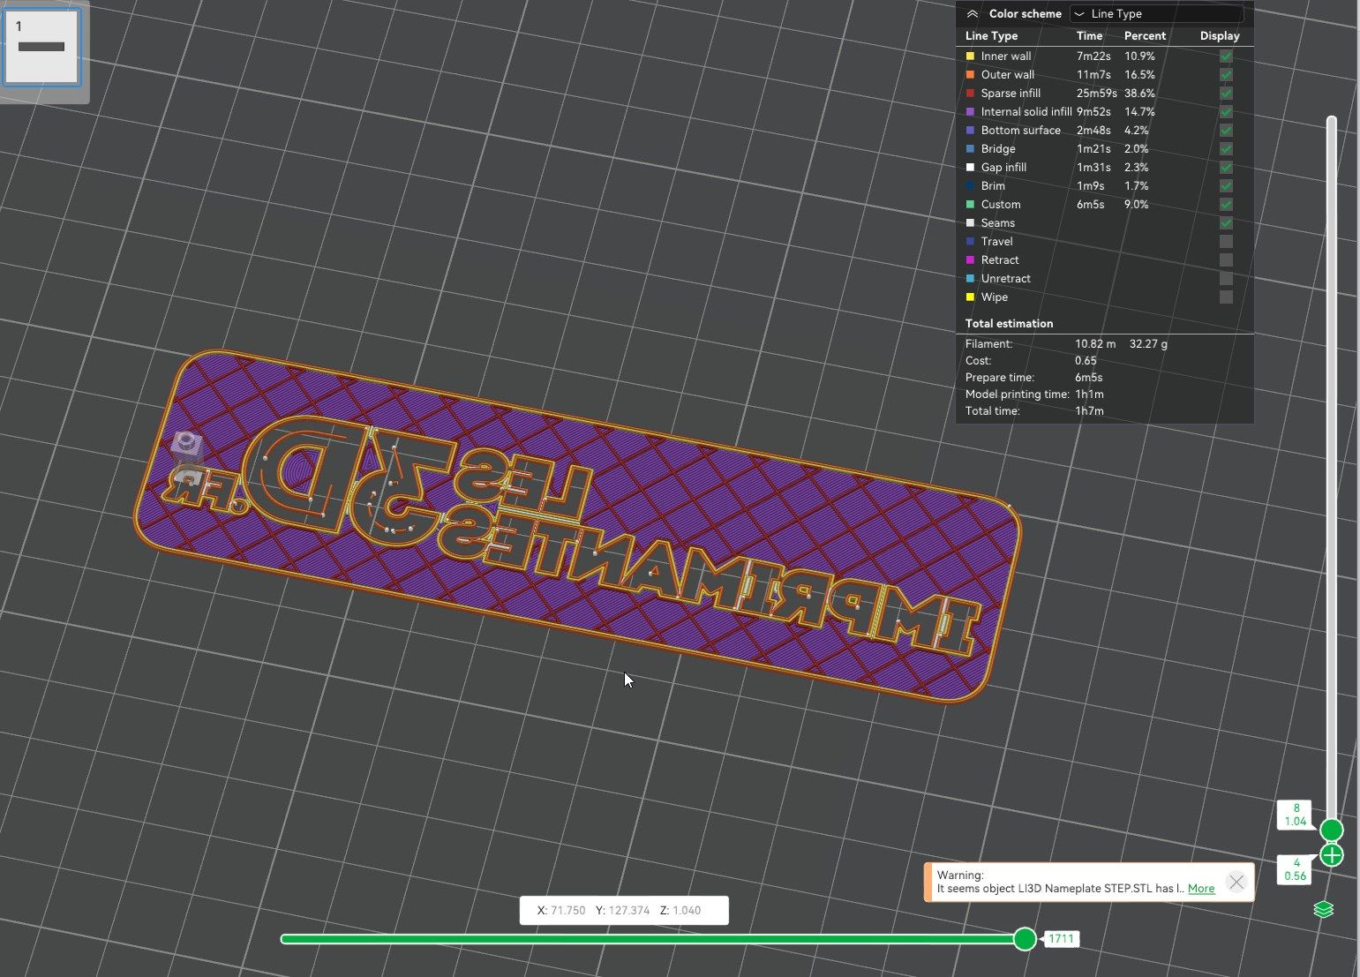
Task: Click the Internal solid infill purple swatch
Action: 971,112
